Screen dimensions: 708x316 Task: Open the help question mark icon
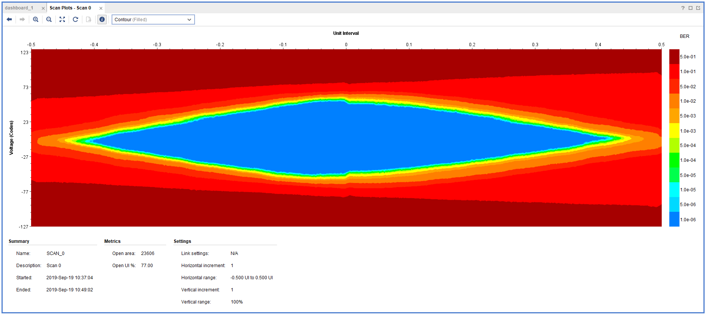click(683, 8)
